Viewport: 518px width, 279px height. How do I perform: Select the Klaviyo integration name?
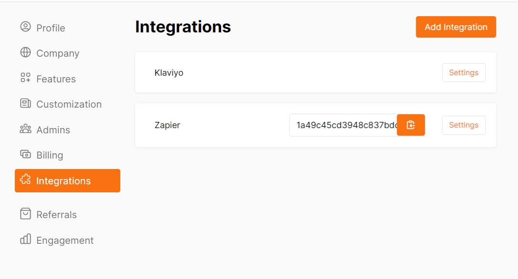[x=169, y=73]
